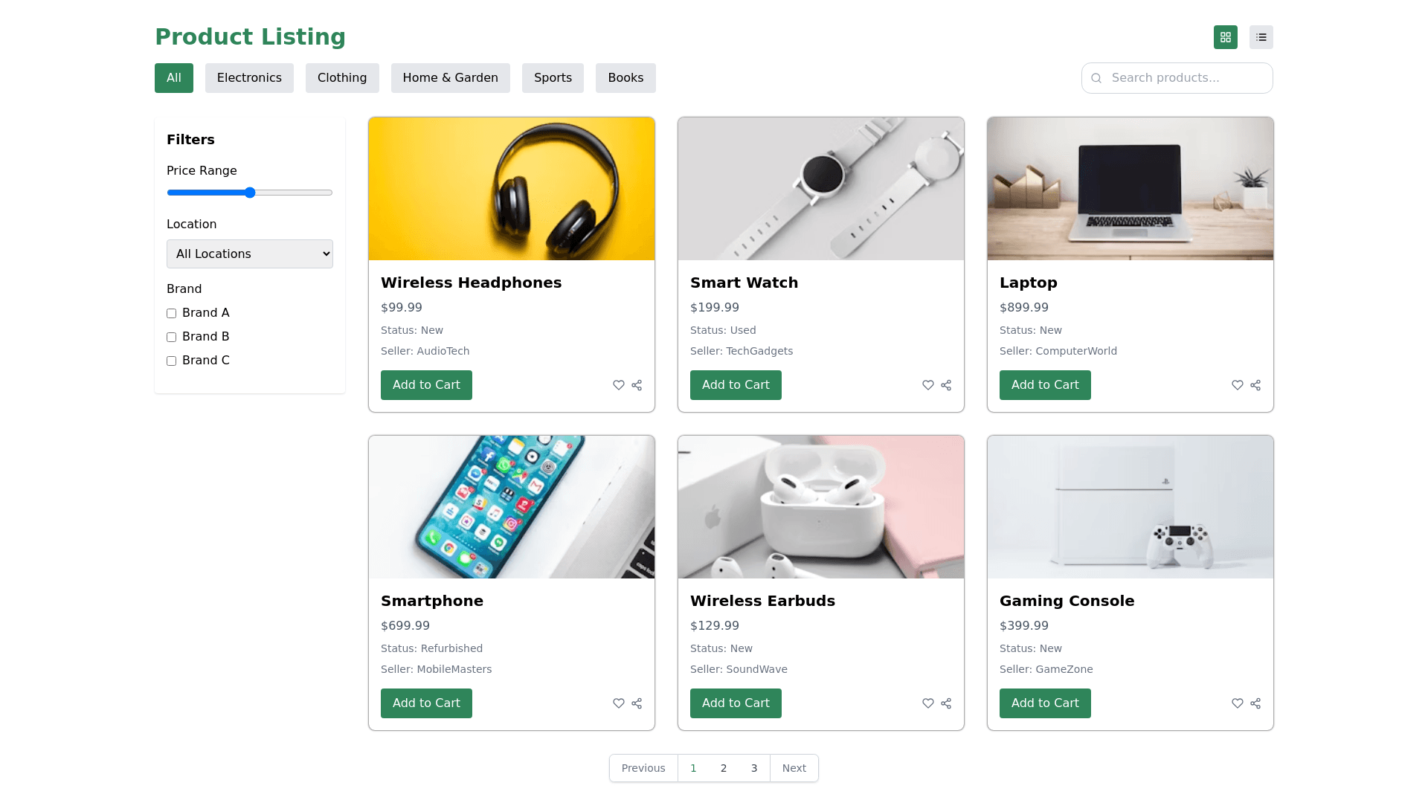
Task: Add Wireless Earbuds to favorites via heart icon
Action: 928,703
